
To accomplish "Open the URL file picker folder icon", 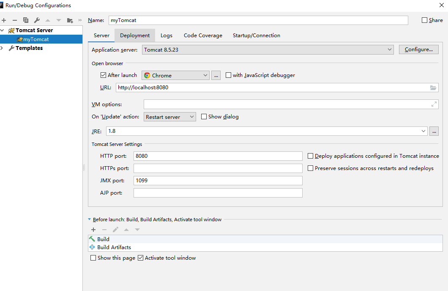I will [x=434, y=88].
